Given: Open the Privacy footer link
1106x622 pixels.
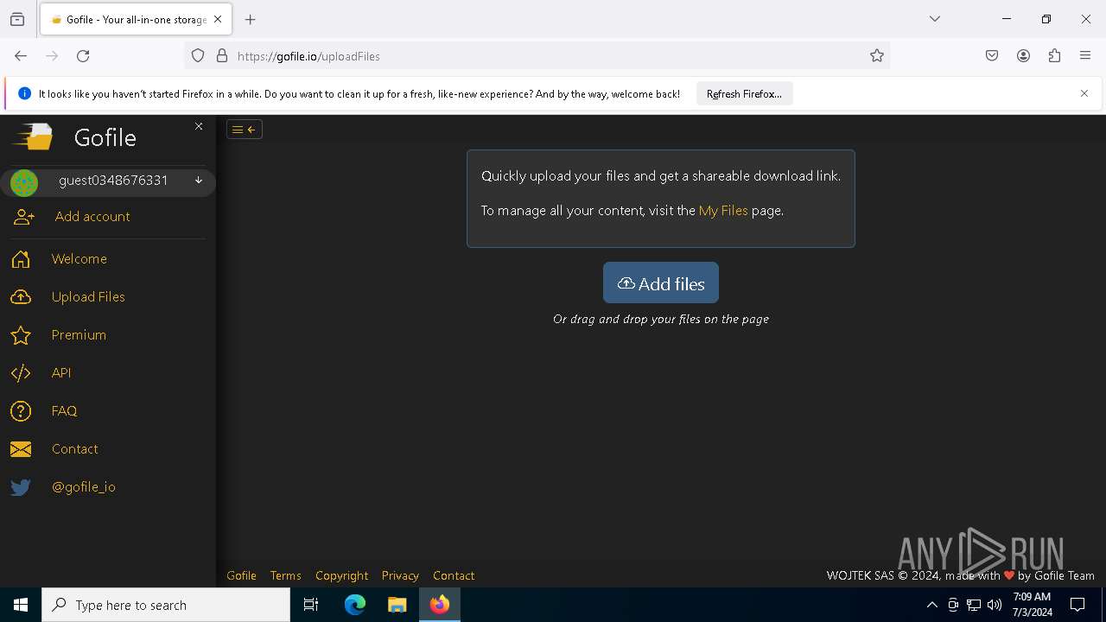Looking at the screenshot, I should click(x=400, y=575).
